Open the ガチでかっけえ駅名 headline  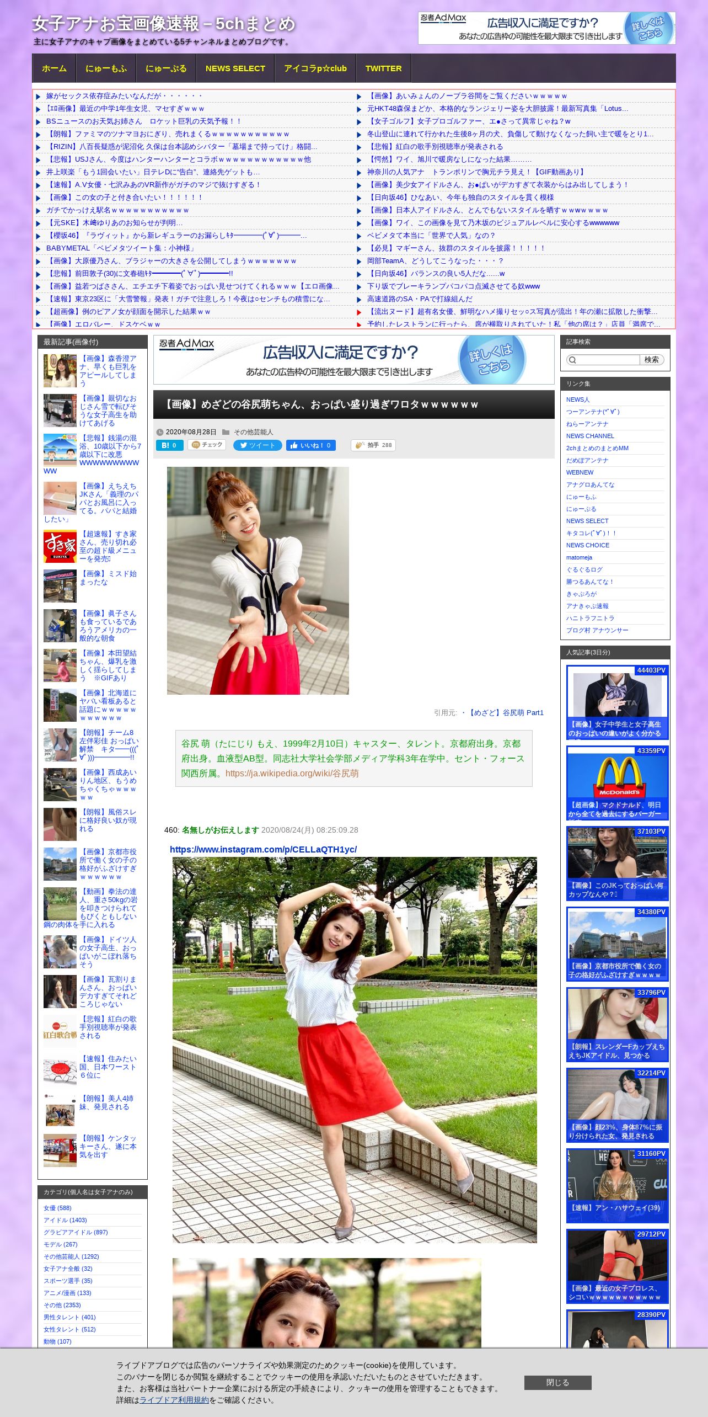(x=117, y=210)
